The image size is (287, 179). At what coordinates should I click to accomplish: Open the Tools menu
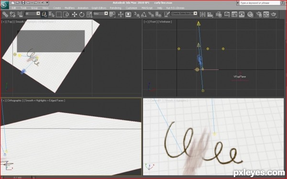click(x=23, y=8)
